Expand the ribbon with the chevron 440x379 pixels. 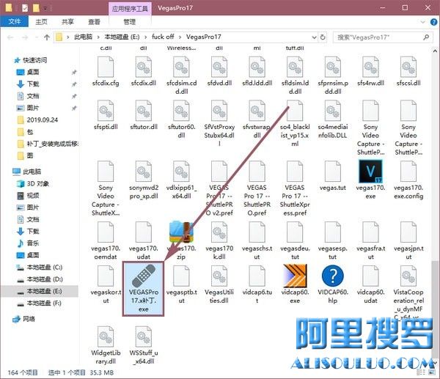423,22
